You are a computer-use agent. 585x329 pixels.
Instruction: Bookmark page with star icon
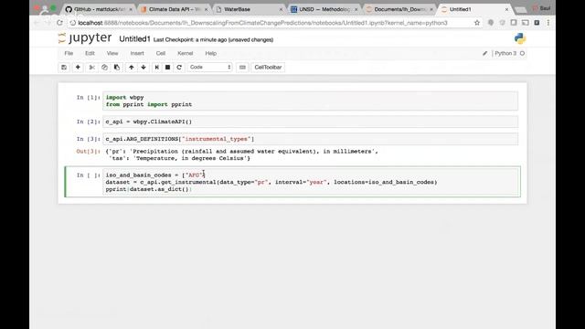click(477, 23)
